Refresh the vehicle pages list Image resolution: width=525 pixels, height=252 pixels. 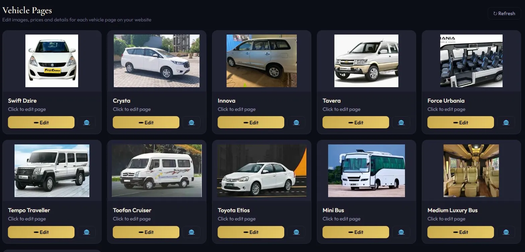(504, 13)
